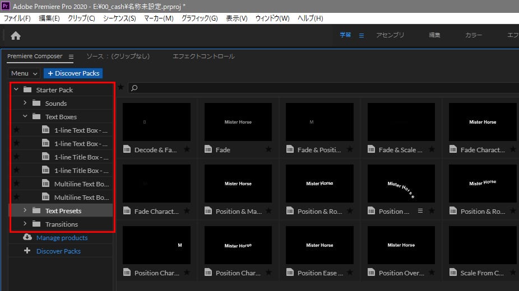Collapse the Text Boxes folder
Viewport: 519px width, 291px height.
pyautogui.click(x=25, y=116)
